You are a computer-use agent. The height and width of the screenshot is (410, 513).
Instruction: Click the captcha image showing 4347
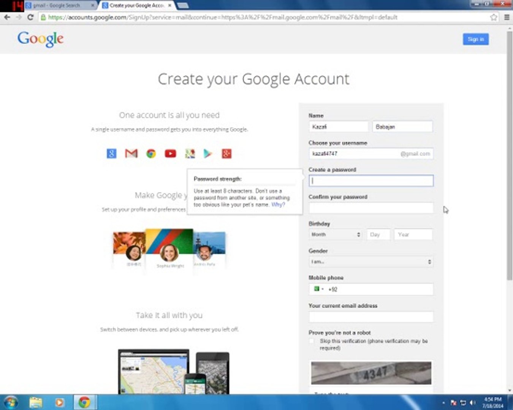coord(371,373)
